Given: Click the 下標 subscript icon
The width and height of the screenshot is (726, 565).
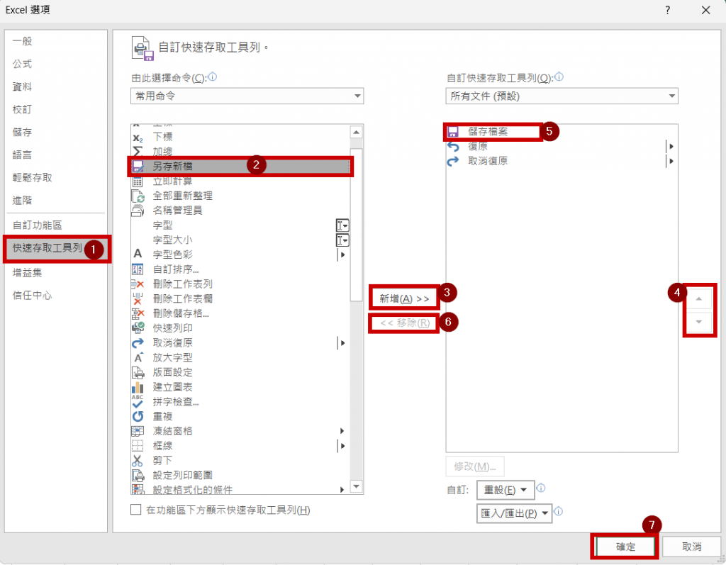Looking at the screenshot, I should pyautogui.click(x=138, y=137).
